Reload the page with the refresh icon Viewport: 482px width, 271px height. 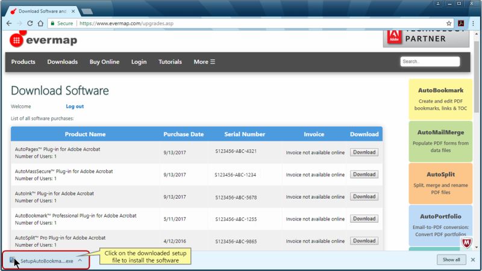30,23
